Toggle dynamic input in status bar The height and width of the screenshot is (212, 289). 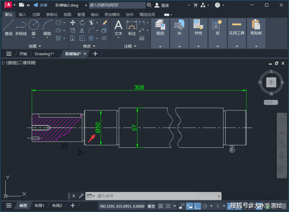[189, 206]
